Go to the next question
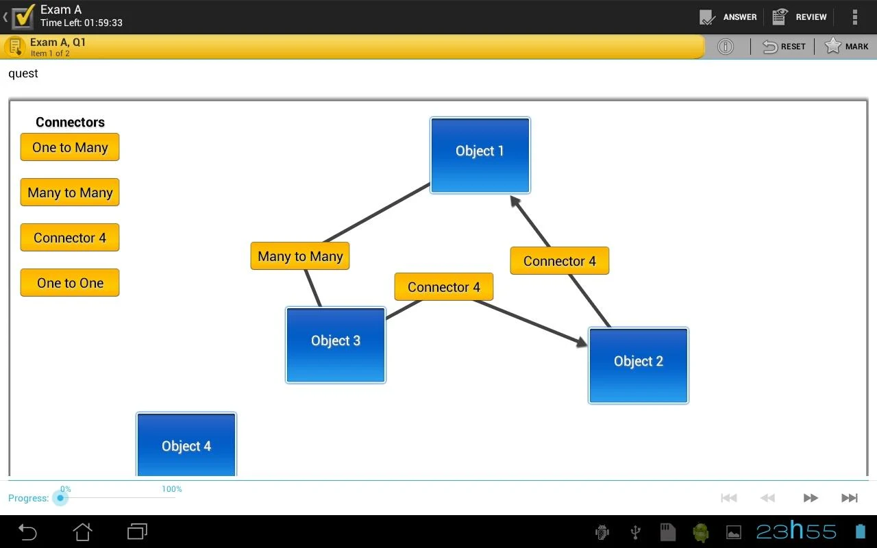This screenshot has width=877, height=548. click(811, 498)
